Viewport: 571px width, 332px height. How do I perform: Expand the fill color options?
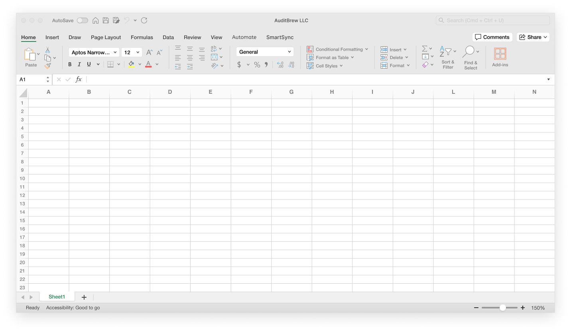140,64
